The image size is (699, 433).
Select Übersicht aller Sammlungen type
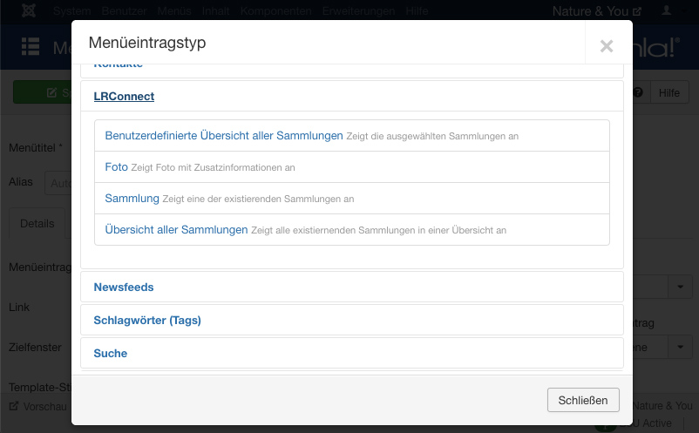point(176,229)
